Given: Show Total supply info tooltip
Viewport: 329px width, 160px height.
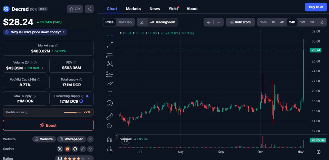Looking at the screenshot, I should (81, 79).
